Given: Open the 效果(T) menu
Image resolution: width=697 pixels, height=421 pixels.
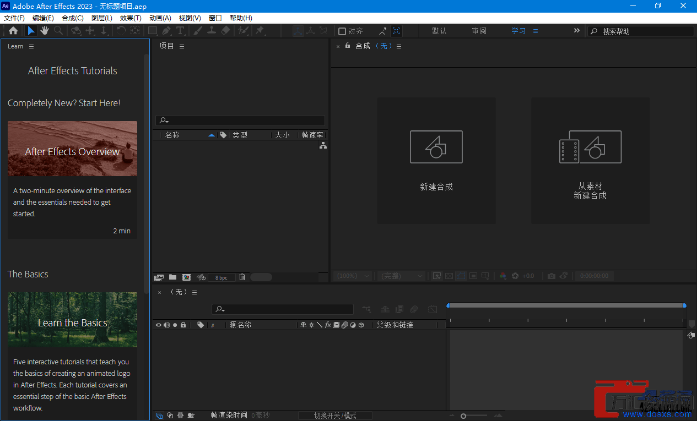Looking at the screenshot, I should [x=131, y=18].
